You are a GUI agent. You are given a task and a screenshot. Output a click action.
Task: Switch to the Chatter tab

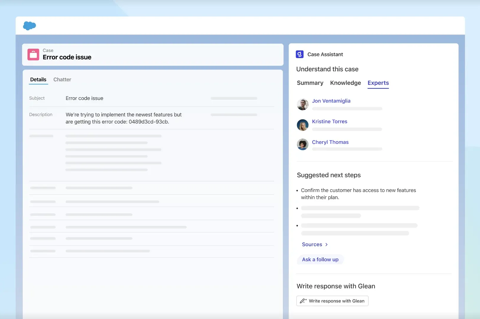62,80
